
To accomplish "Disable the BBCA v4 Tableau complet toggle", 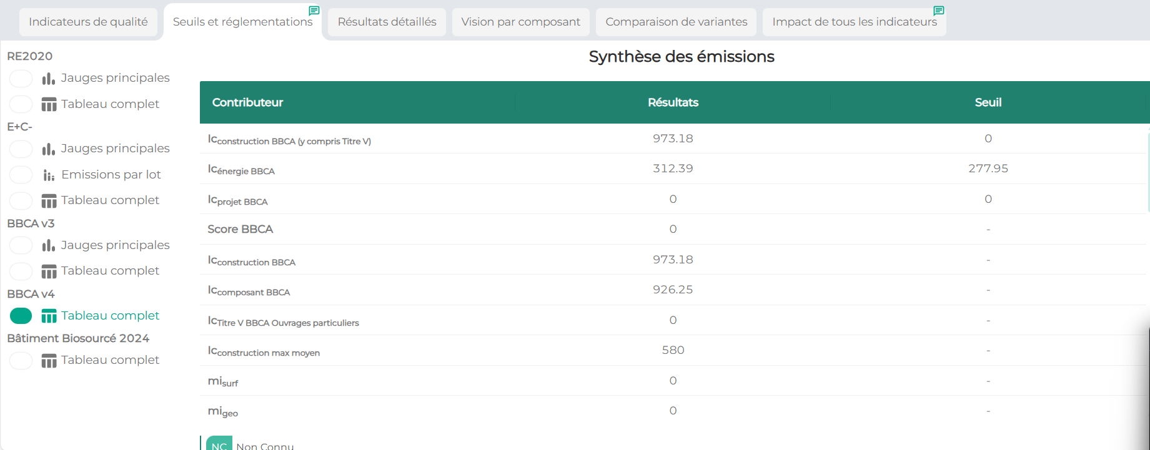I will tap(21, 316).
